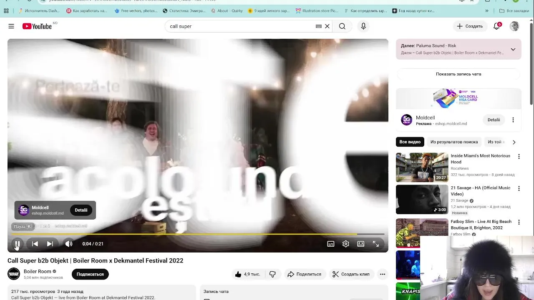The width and height of the screenshot is (534, 300).
Task: Create a clip with Создать клип
Action: click(x=351, y=274)
